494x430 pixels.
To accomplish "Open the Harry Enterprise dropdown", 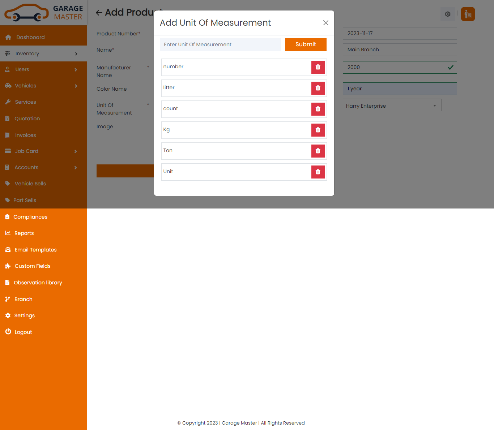I will click(x=392, y=106).
